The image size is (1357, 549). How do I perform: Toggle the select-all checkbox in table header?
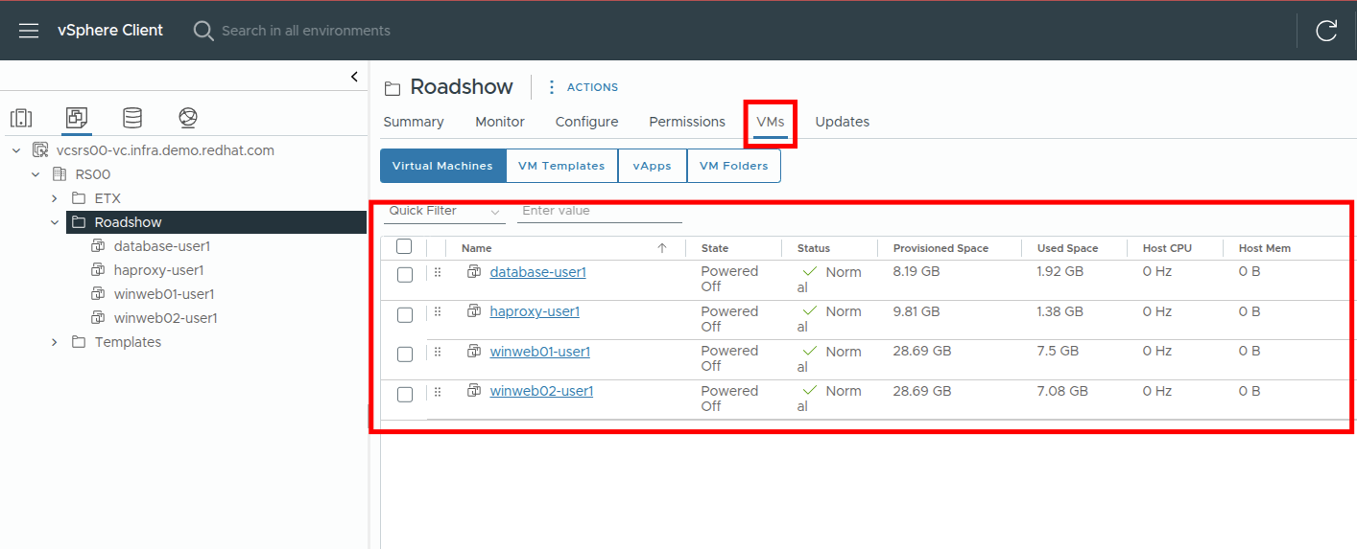404,247
